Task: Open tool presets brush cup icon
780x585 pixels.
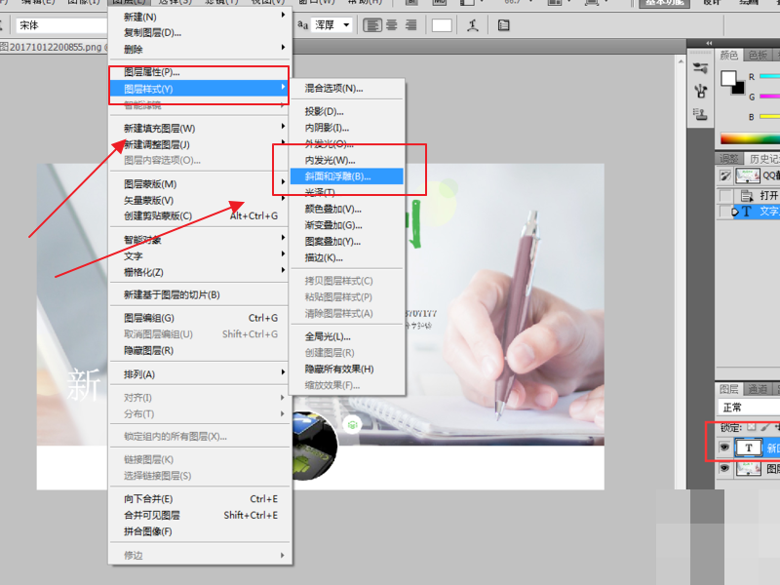Action: [700, 91]
